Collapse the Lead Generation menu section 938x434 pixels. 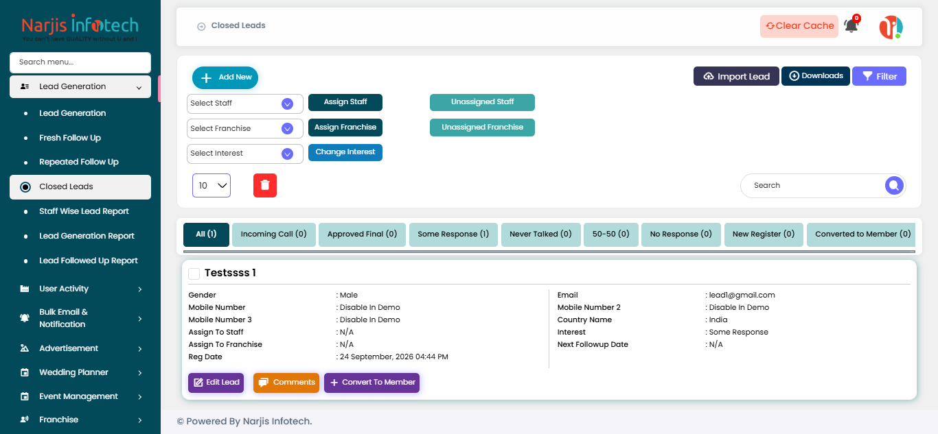click(x=139, y=88)
